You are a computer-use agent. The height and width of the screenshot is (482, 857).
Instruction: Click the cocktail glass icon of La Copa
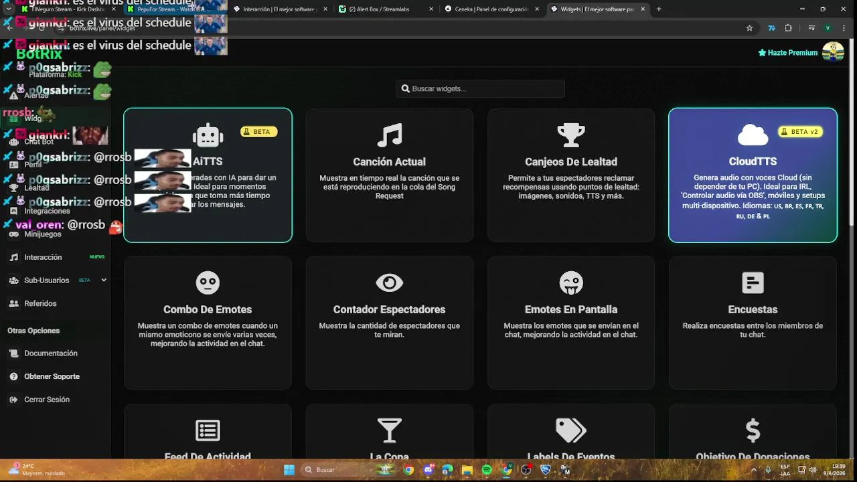coord(390,430)
